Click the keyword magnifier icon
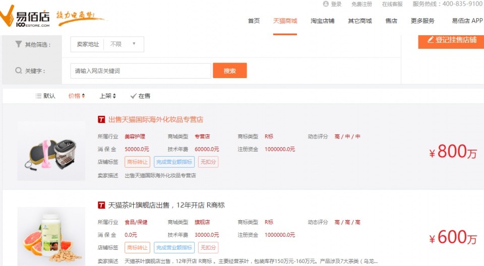484x266 pixels. [19, 71]
